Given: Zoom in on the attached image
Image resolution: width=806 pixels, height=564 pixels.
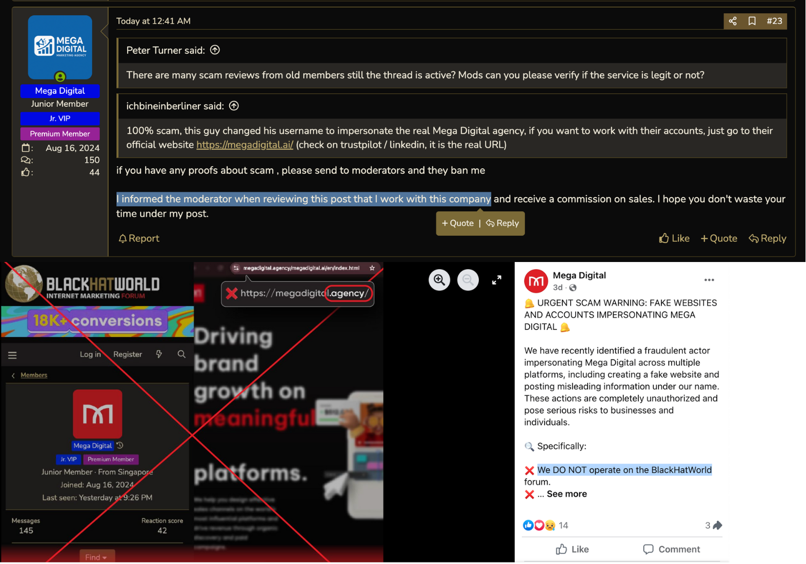Looking at the screenshot, I should pyautogui.click(x=439, y=280).
